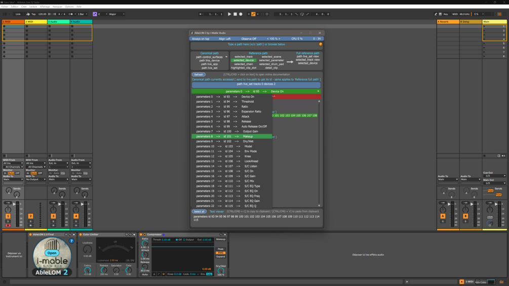Select the 1 MIDI track header

(13, 22)
